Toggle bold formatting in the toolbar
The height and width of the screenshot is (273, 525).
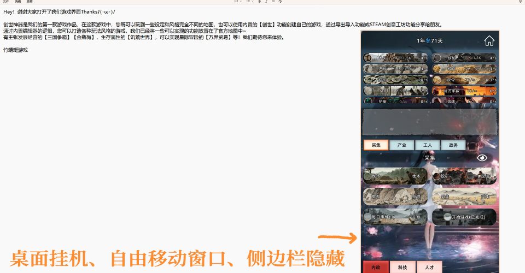(x=259, y=2)
